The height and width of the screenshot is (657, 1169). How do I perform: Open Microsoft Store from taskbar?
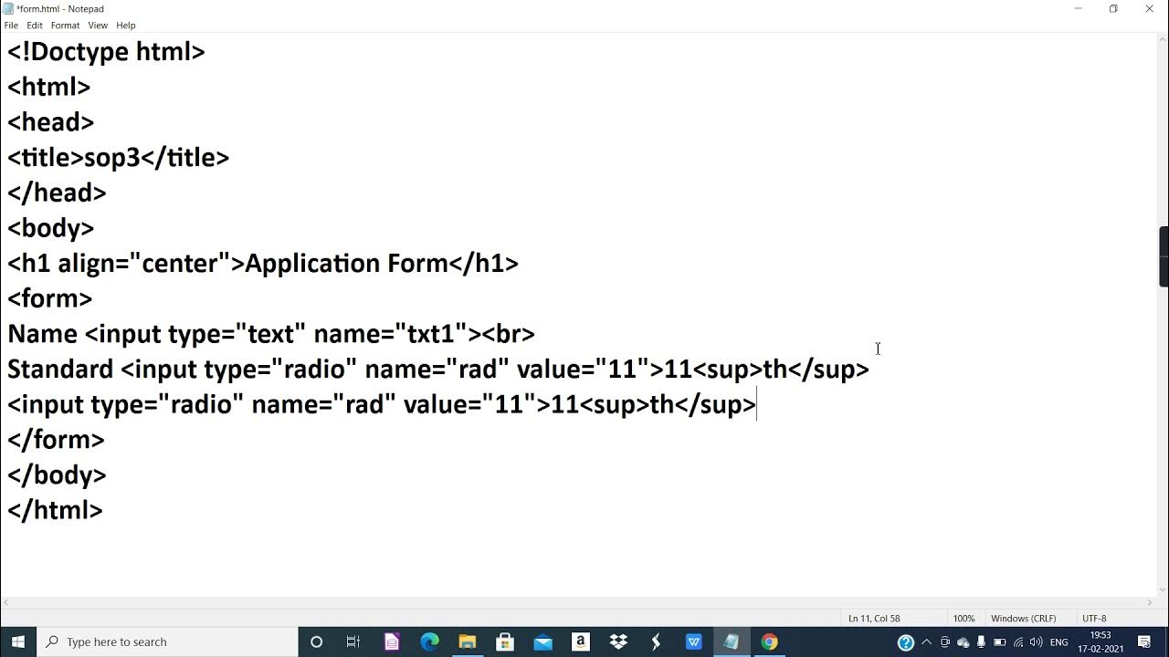coord(505,641)
